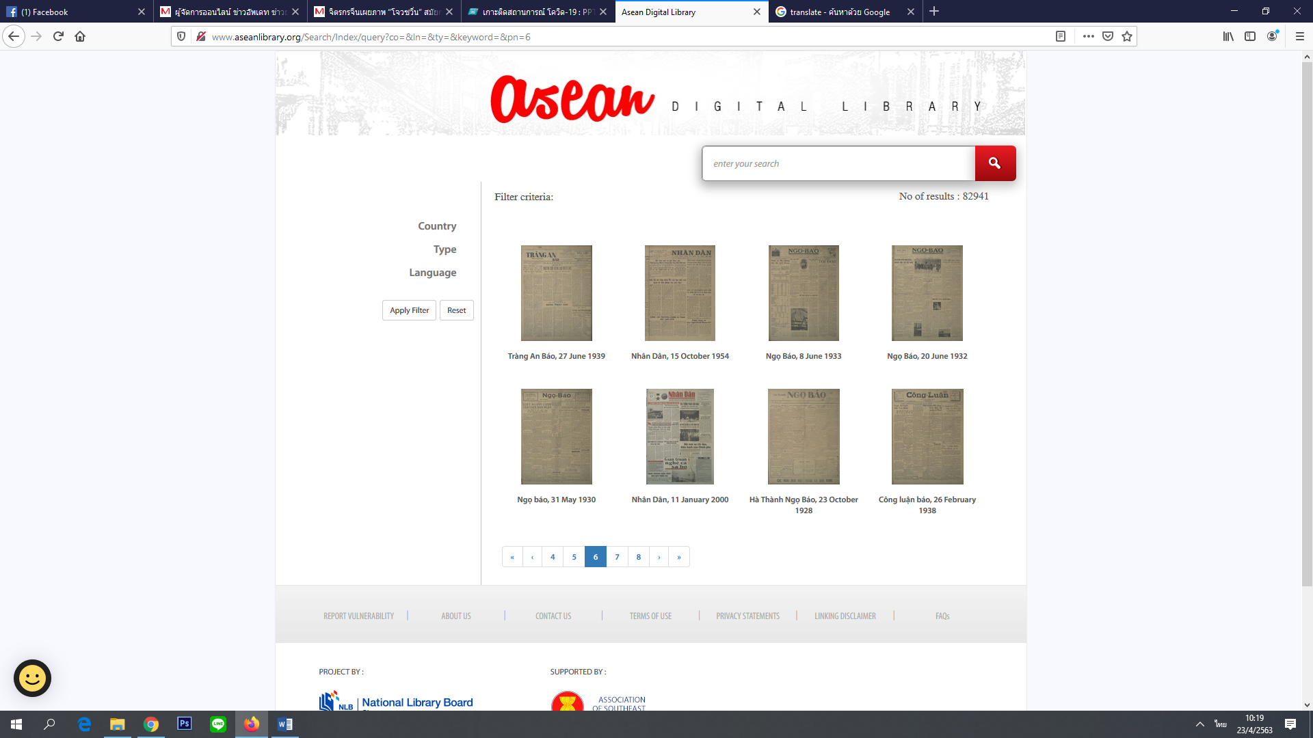Expand the Language filter

[432, 273]
